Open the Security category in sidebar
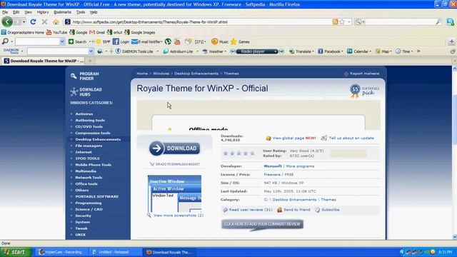This screenshot has height=257, width=457. coord(83,216)
